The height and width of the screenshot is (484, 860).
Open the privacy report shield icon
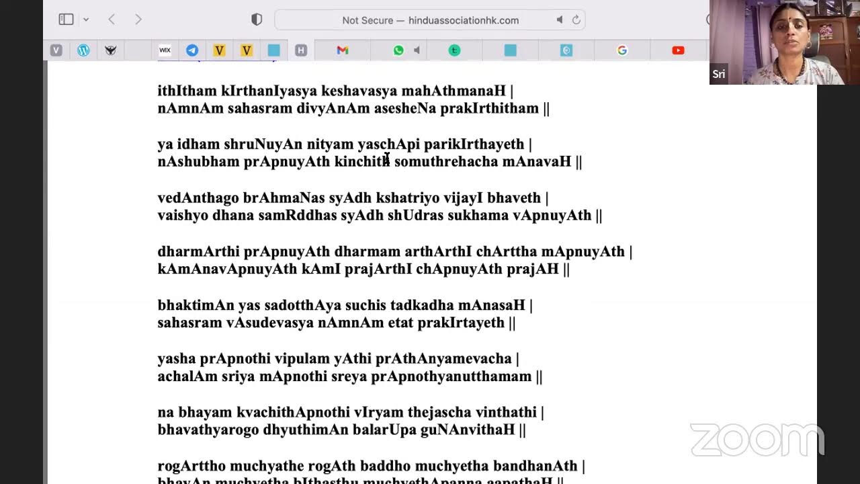click(257, 20)
